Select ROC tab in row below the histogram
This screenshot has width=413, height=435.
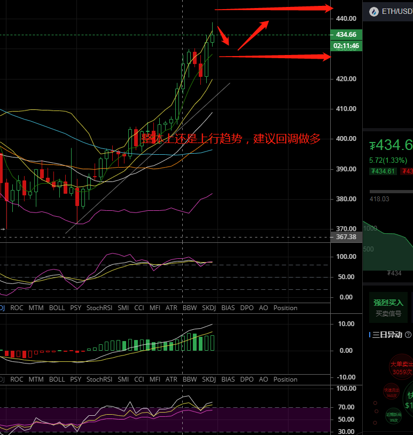click(17, 379)
